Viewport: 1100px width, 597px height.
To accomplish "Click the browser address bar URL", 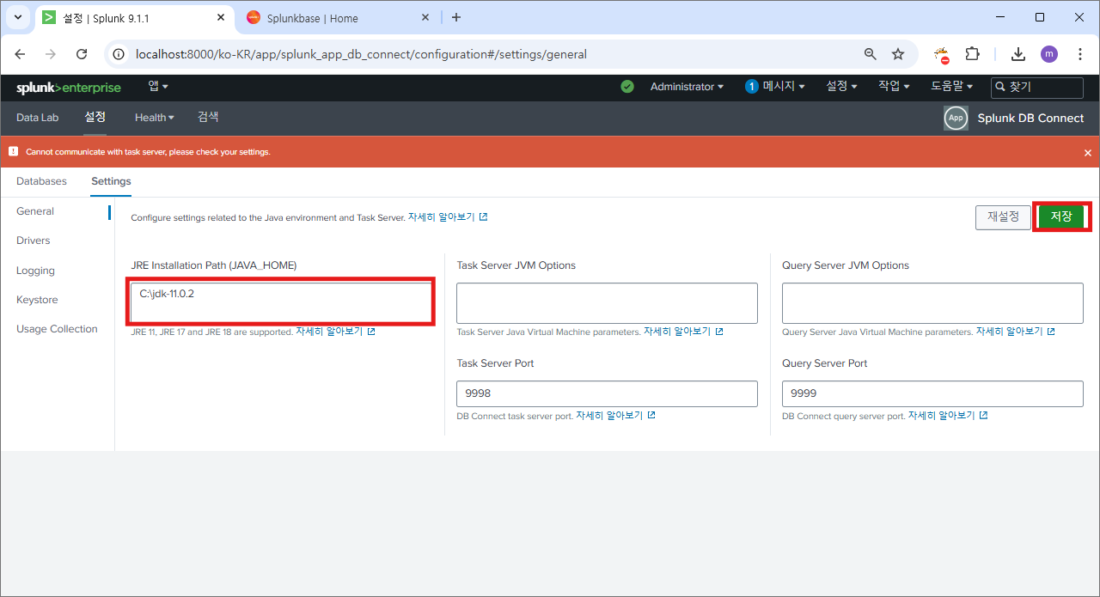I will pyautogui.click(x=361, y=54).
